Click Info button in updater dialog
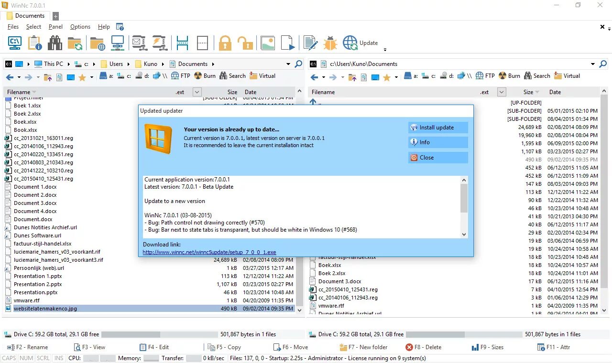Image resolution: width=612 pixels, height=363 pixels. [438, 142]
